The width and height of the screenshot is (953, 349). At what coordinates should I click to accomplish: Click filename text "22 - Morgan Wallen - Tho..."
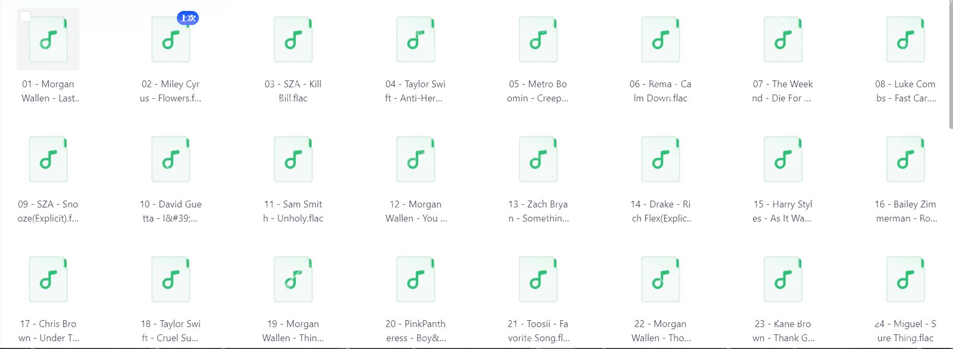point(661,331)
